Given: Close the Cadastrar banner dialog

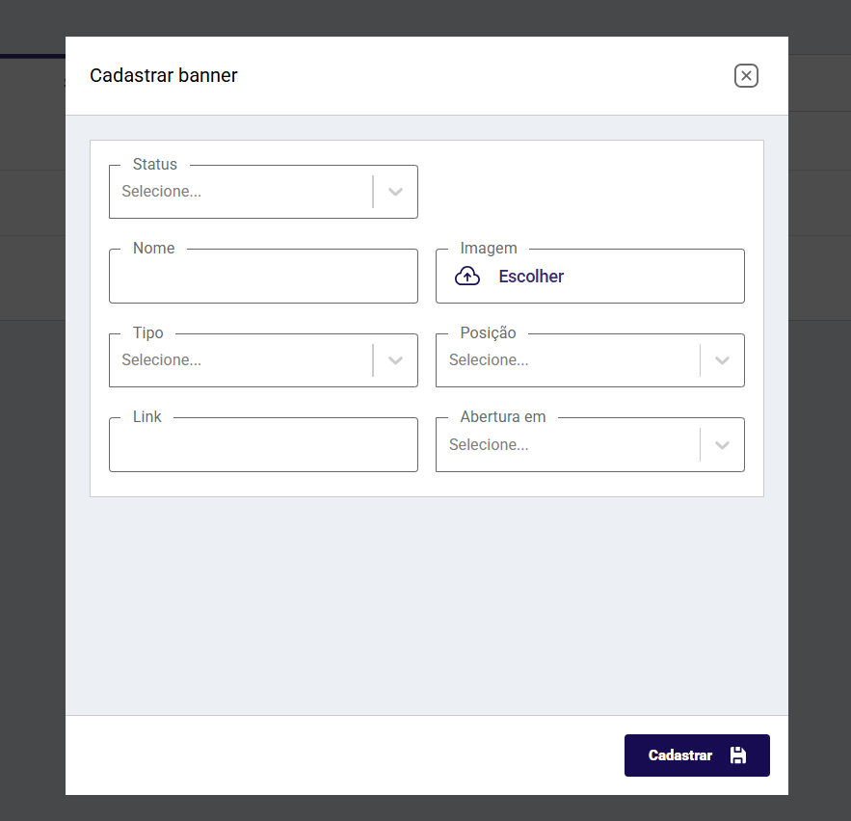Looking at the screenshot, I should coord(746,75).
